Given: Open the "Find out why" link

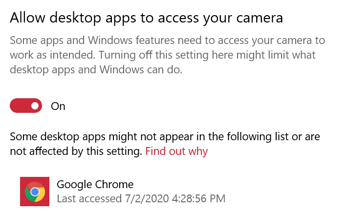Looking at the screenshot, I should tap(176, 151).
